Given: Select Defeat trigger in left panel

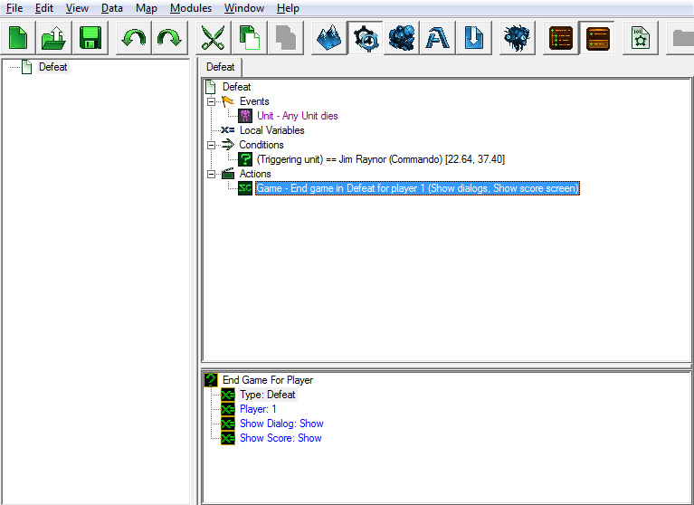Looking at the screenshot, I should click(53, 67).
